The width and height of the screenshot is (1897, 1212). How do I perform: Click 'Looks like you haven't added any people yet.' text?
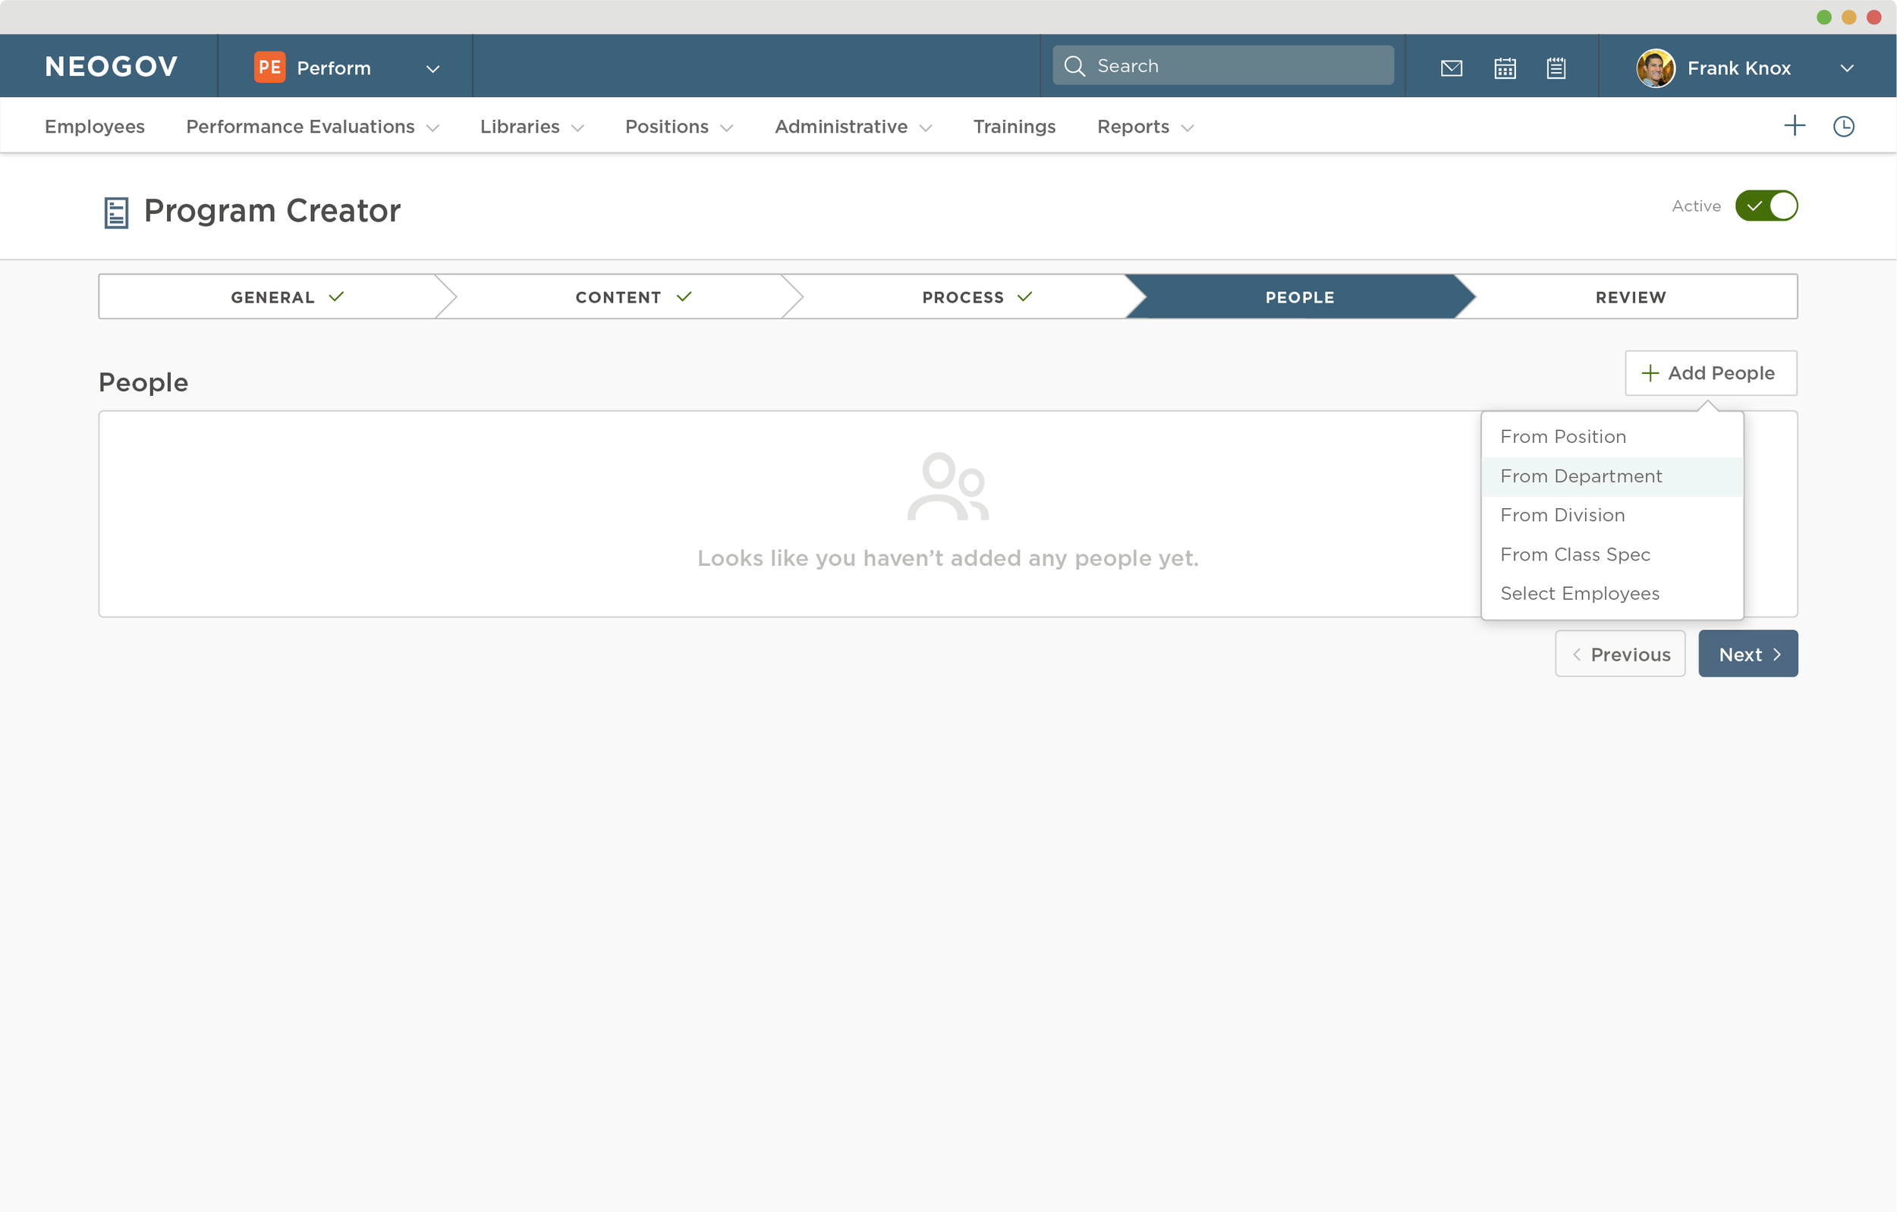pos(948,558)
